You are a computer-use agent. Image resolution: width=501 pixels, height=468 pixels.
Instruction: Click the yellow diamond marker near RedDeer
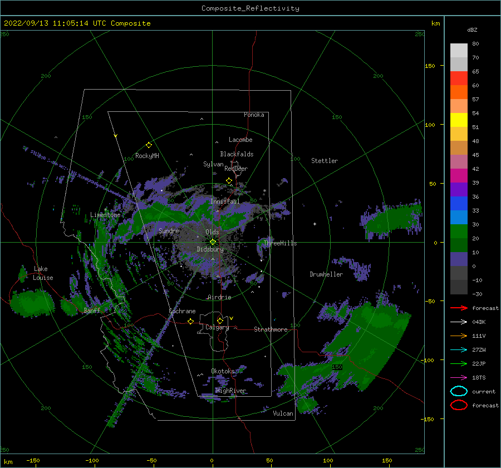pyautogui.click(x=229, y=181)
